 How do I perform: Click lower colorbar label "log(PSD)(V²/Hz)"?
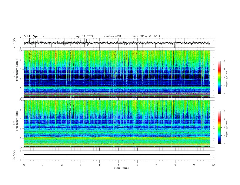click(x=227, y=129)
